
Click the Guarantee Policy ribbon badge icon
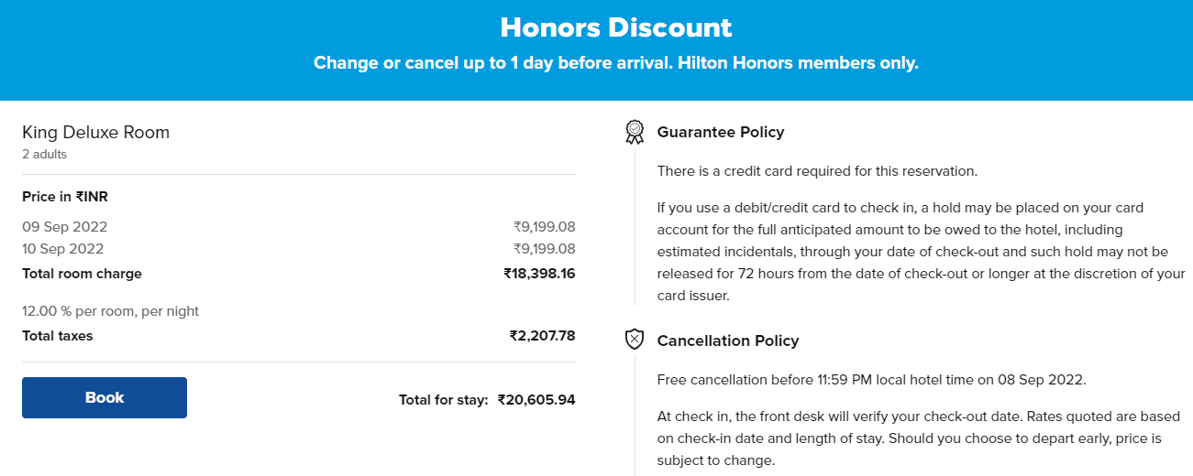(635, 132)
